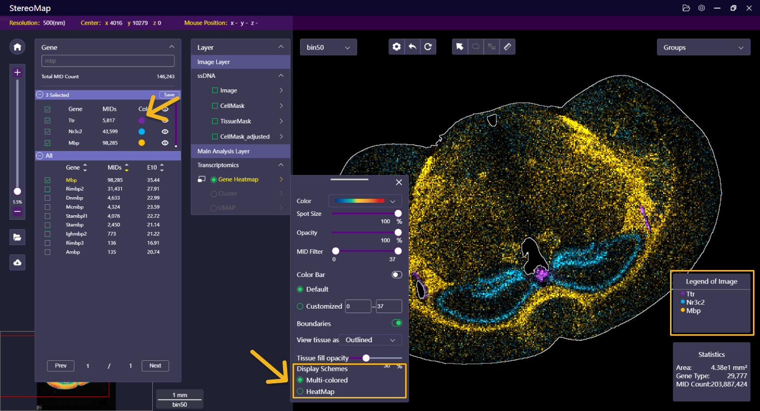The width and height of the screenshot is (760, 411).
Task: Click the Mbp yellow color swatch
Action: (142, 143)
